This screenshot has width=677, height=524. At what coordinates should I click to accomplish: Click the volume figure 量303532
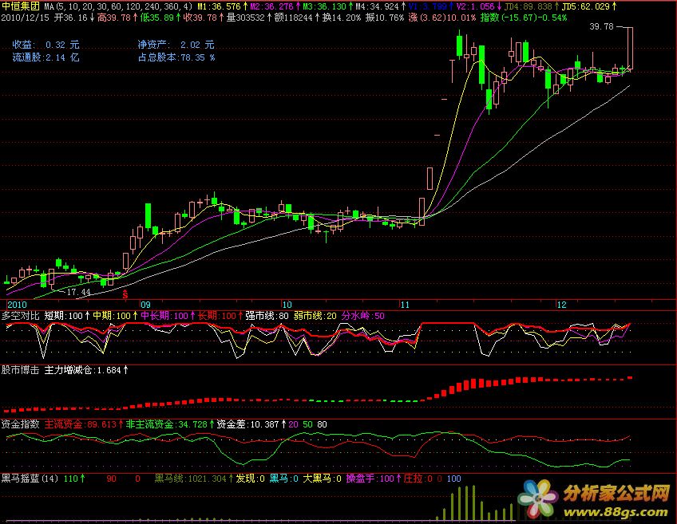(x=249, y=18)
